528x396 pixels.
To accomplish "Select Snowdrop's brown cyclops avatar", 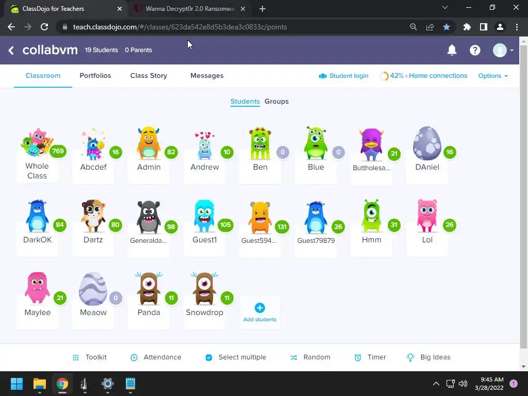I will [204, 289].
